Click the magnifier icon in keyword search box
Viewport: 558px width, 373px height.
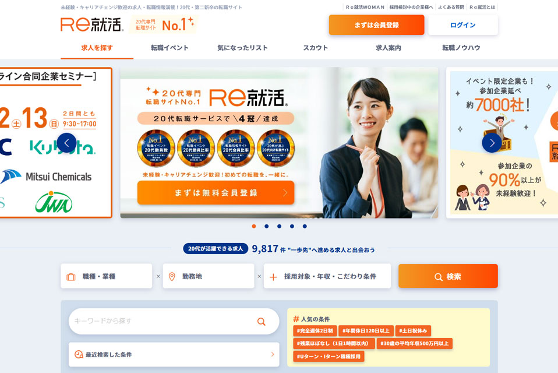point(261,321)
